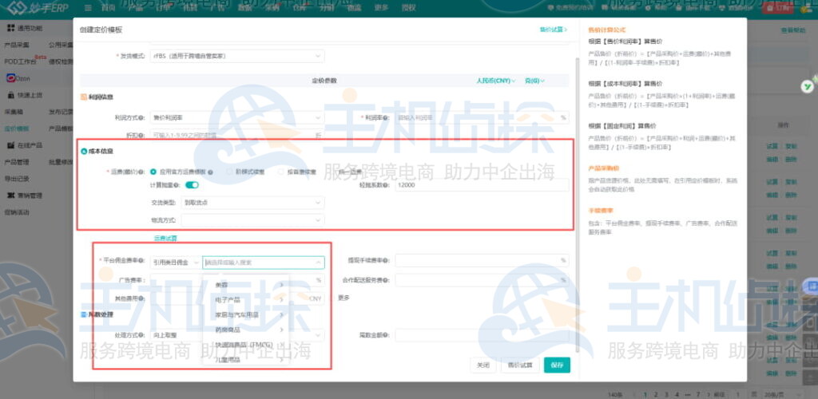Open 营销活动 in left sidebar
The image size is (818, 399).
pos(17,212)
